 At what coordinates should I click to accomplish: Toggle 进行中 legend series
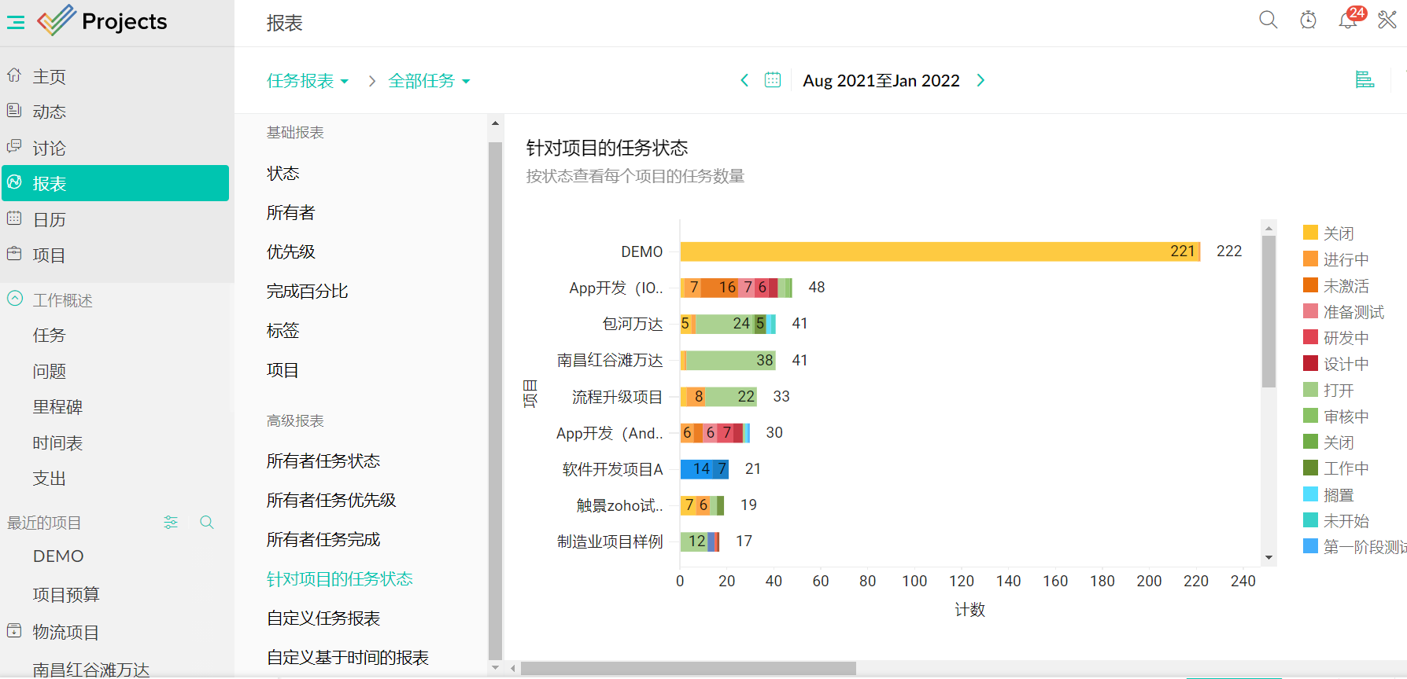[1345, 259]
